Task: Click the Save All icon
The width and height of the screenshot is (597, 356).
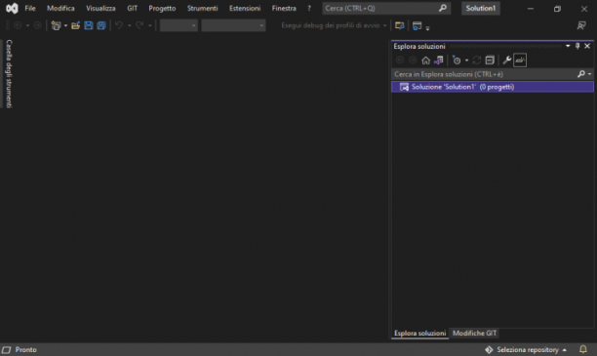Action: click(101, 25)
